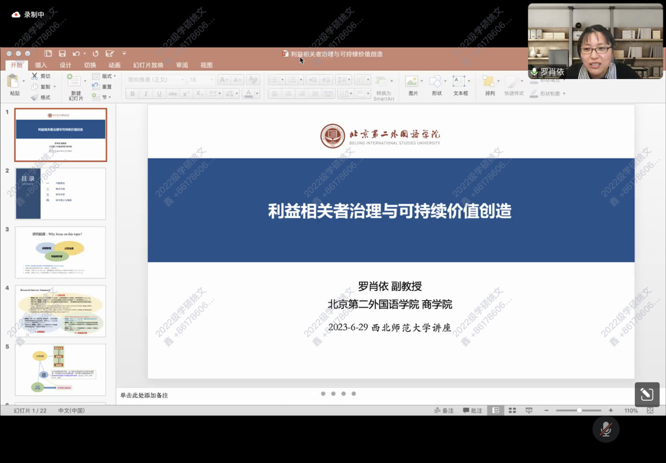The height and width of the screenshot is (463, 666).
Task: Open the Insert (插入) ribbon tab
Action: pyautogui.click(x=41, y=65)
